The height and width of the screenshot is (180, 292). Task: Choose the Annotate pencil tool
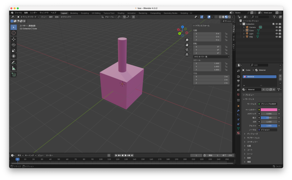pos(14,62)
